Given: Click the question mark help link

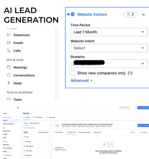Looking at the screenshot, I should 130,73.
